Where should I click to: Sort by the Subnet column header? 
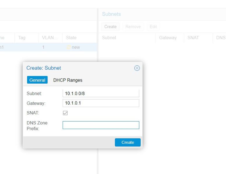click(127, 38)
